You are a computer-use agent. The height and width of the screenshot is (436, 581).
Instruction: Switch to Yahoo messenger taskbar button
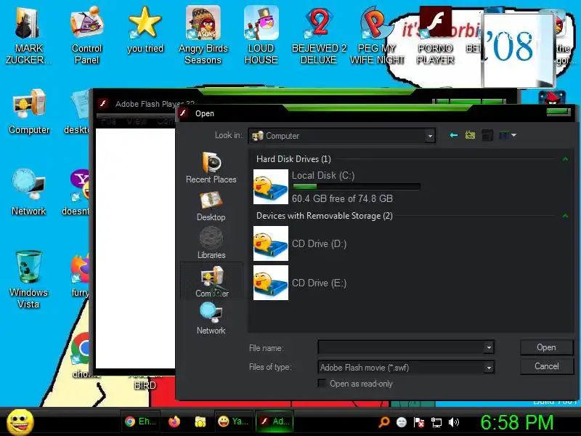pyautogui.click(x=234, y=421)
